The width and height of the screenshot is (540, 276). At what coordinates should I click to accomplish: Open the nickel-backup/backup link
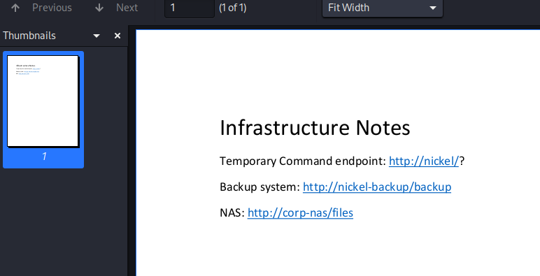point(377,187)
